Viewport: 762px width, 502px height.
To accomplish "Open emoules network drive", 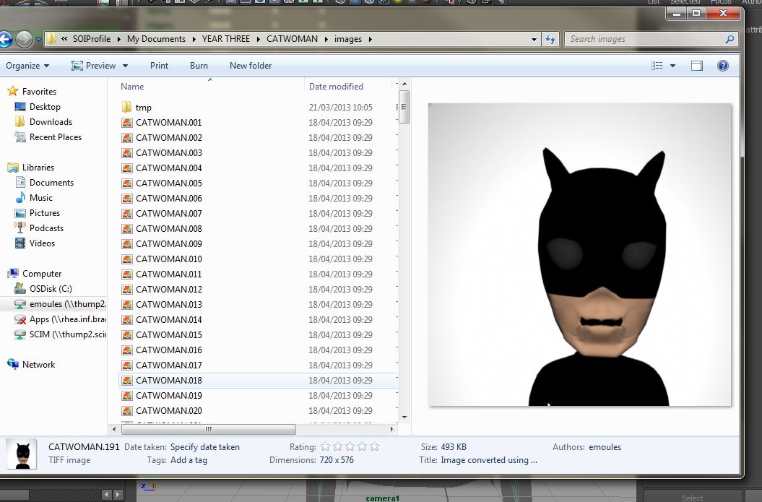I will (67, 304).
